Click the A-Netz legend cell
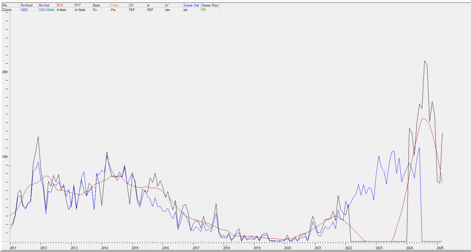The width and height of the screenshot is (471, 252). pyautogui.click(x=61, y=10)
